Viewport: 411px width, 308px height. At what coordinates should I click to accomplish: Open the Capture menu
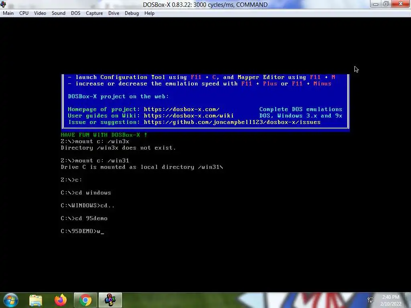pyautogui.click(x=94, y=13)
